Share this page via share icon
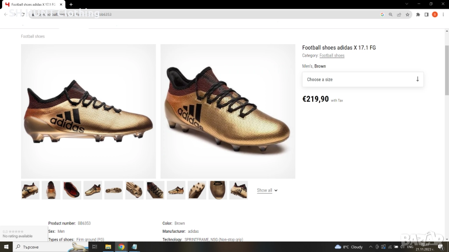449x252 pixels. pos(399,14)
